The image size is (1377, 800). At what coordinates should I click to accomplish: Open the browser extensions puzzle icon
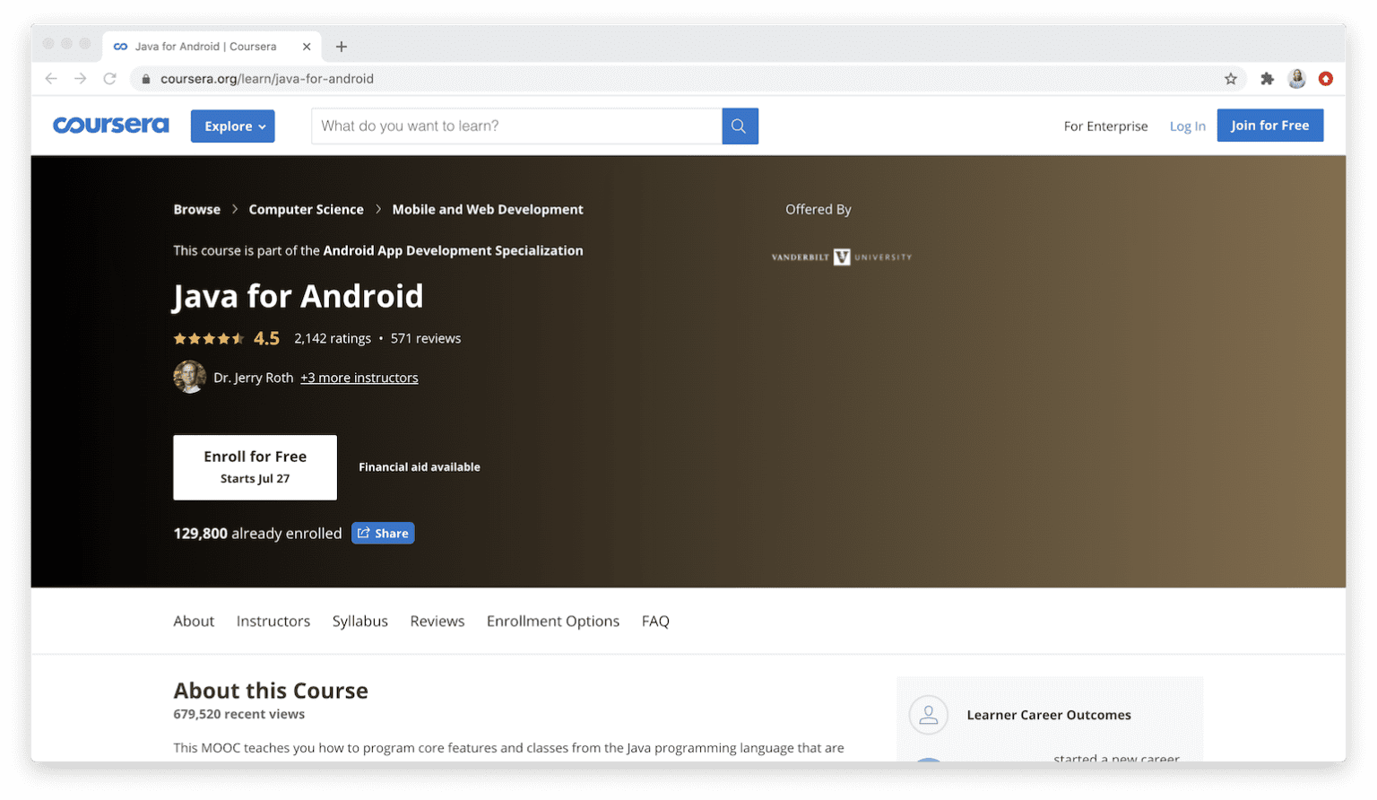tap(1267, 78)
